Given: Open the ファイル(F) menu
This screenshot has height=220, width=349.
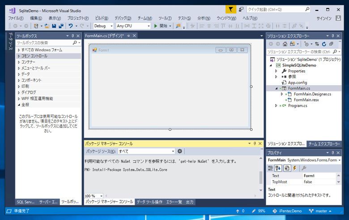Looking at the screenshot, I should click(16, 18).
